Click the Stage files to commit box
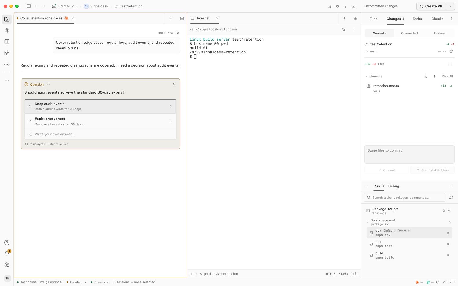 [x=409, y=154]
